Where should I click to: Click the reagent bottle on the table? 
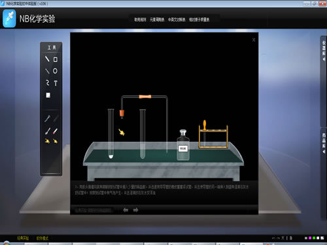[183, 145]
